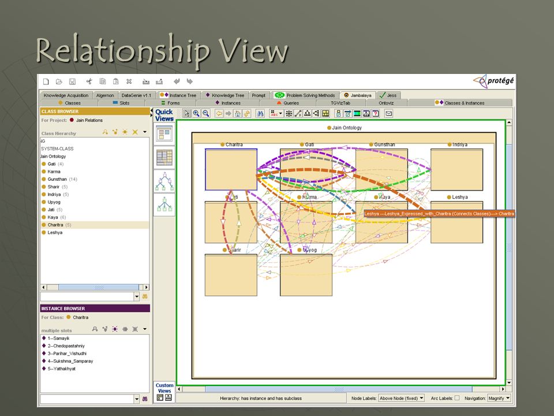Screen dimensions: 554x416
Task: Switch to the Algernon tab
Action: (x=105, y=95)
